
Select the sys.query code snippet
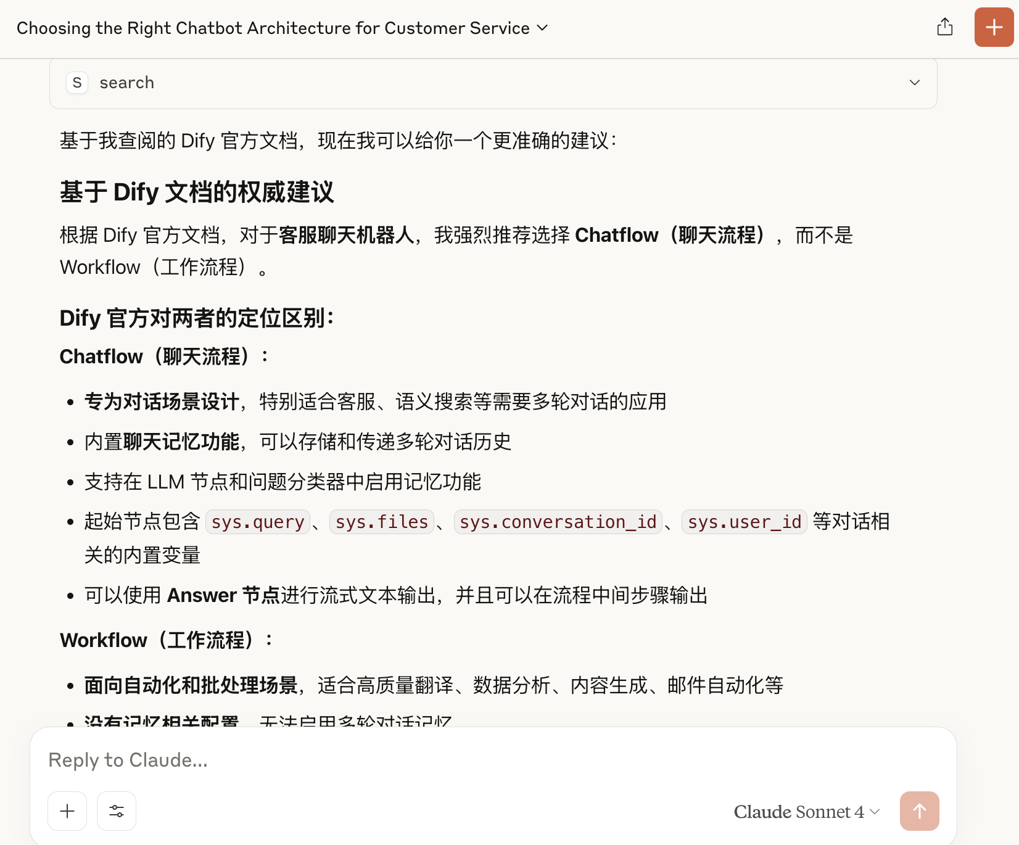click(x=257, y=522)
